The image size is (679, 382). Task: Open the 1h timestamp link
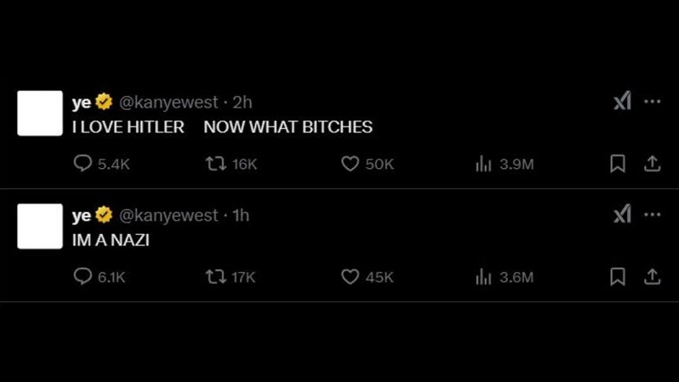click(241, 216)
